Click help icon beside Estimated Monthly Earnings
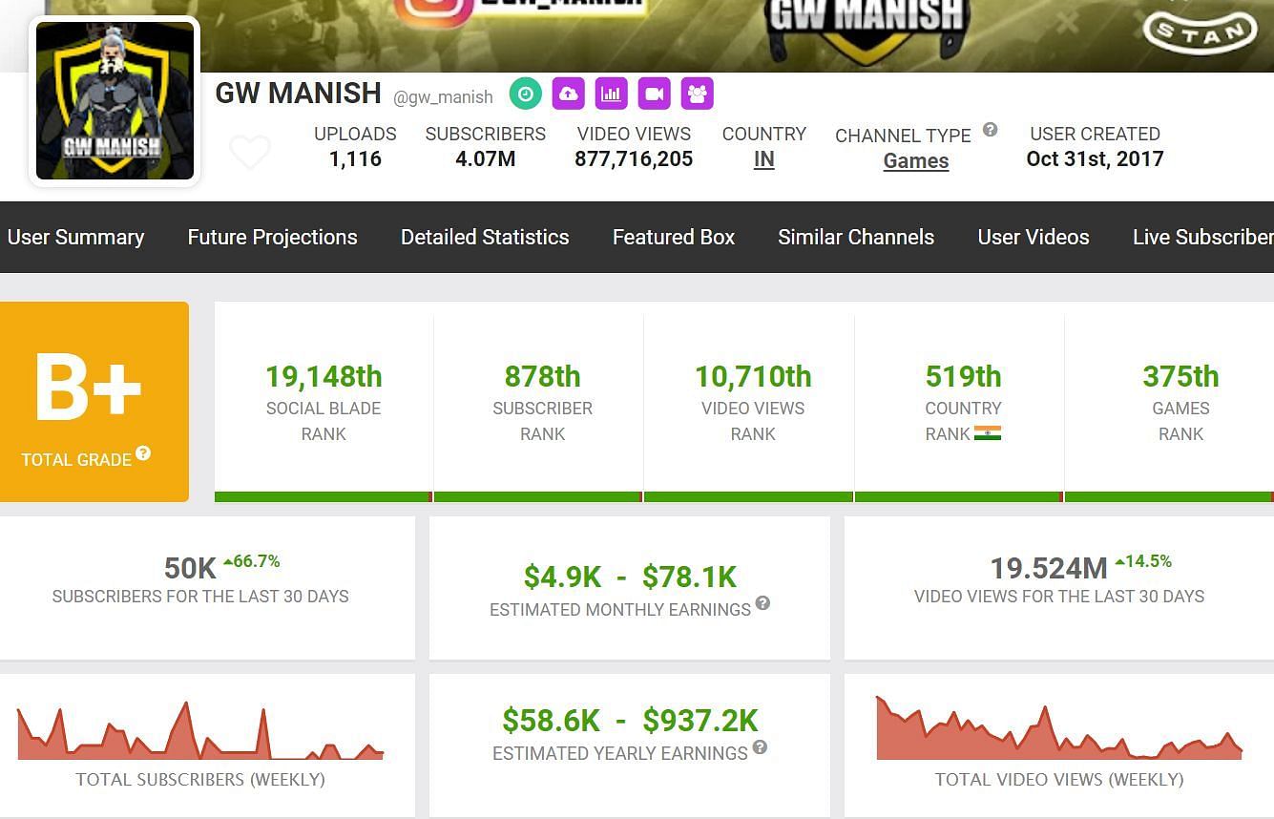 (762, 603)
